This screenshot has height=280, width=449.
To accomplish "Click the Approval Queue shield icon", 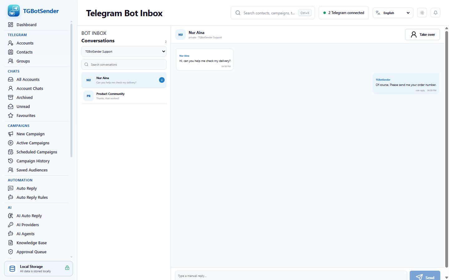I will pos(11,252).
